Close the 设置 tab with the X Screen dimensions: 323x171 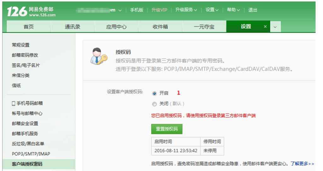click(x=265, y=27)
